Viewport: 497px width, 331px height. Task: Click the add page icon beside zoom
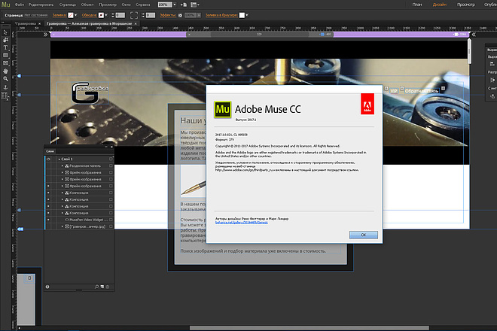point(184,5)
